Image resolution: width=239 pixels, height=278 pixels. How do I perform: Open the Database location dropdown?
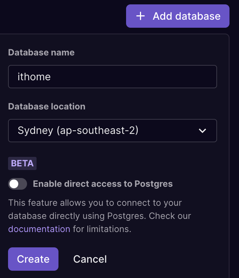(113, 131)
